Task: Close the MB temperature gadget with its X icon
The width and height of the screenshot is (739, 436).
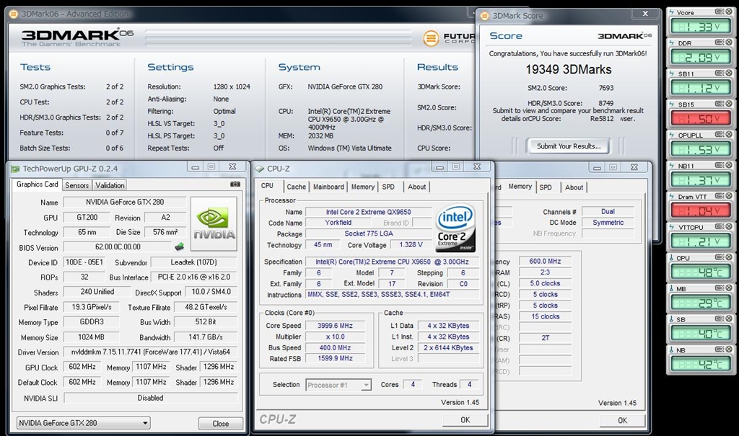Action: 729,288
